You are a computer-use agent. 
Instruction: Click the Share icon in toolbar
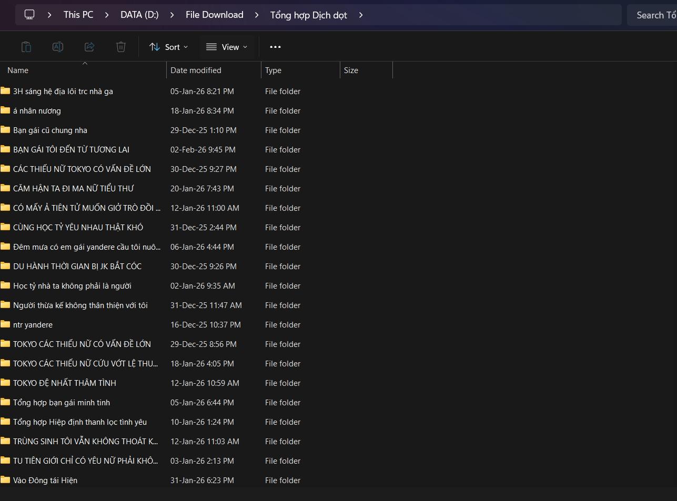(89, 47)
